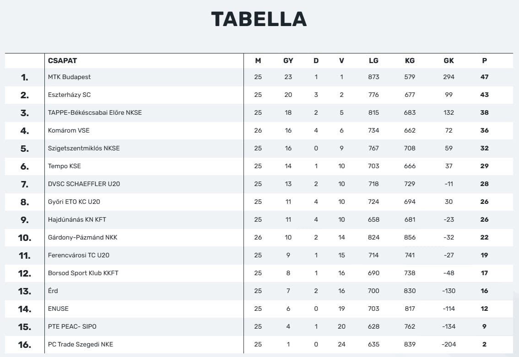
Task: Click the GK goal difference header
Action: pos(449,60)
